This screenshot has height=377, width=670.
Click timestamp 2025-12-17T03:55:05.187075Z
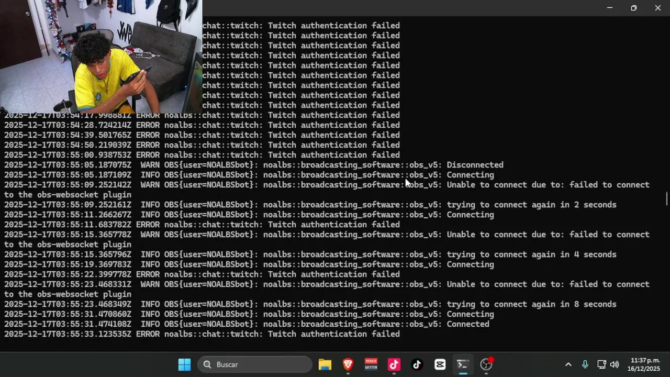click(68, 165)
